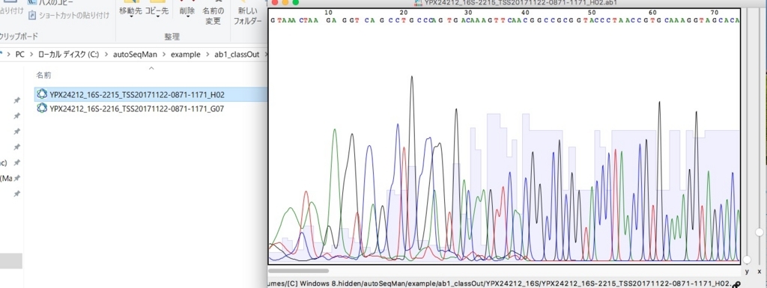Click ショートカットの貼り付け text in ribbon

click(74, 16)
